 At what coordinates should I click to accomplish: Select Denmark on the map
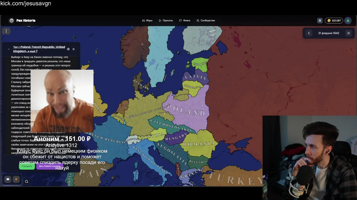tap(141, 84)
